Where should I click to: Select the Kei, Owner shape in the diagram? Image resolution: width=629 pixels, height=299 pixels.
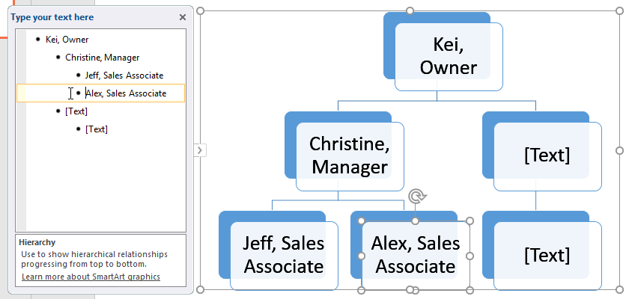click(x=448, y=57)
